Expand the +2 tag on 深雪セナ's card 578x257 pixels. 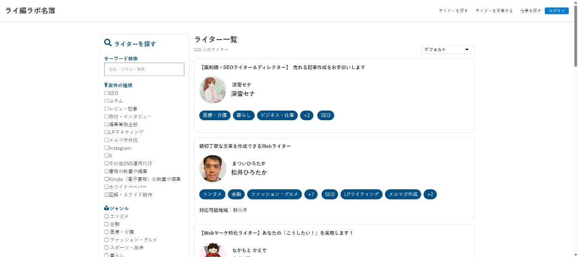(x=307, y=116)
